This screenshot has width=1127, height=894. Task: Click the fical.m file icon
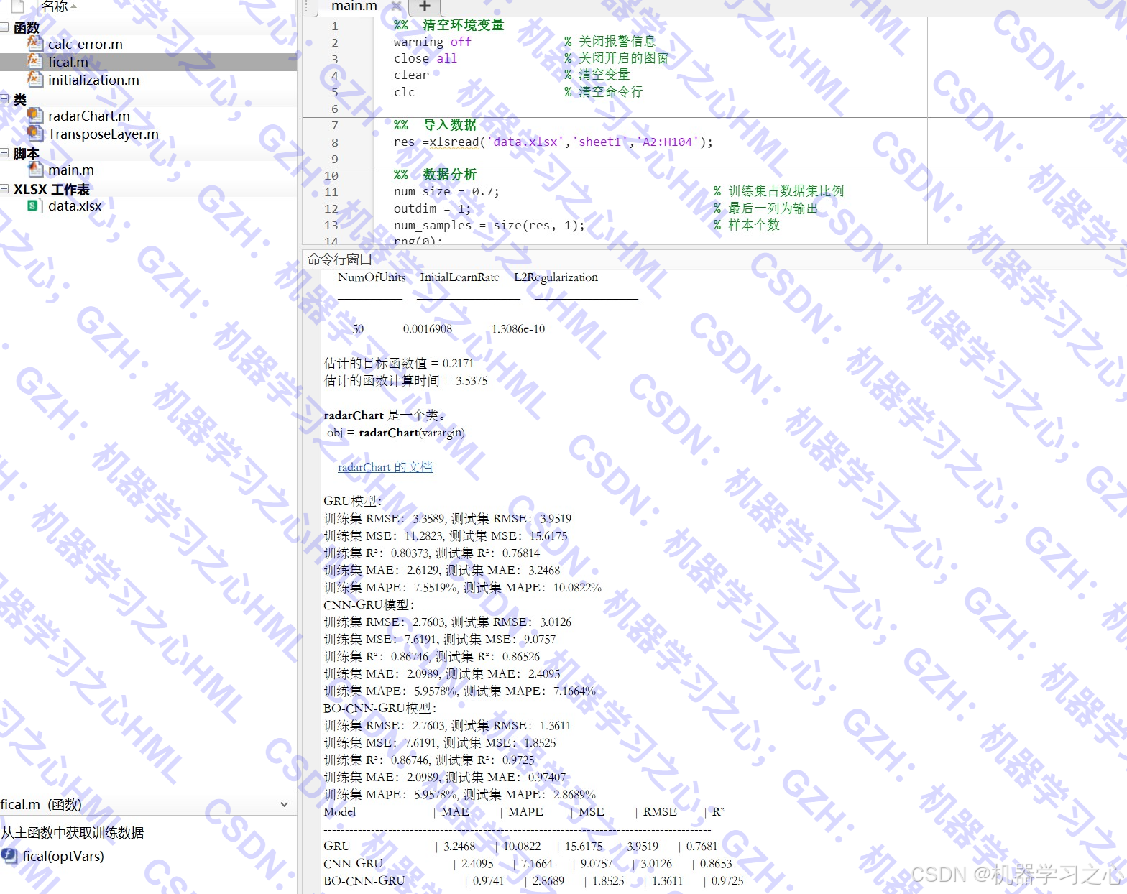tap(34, 62)
